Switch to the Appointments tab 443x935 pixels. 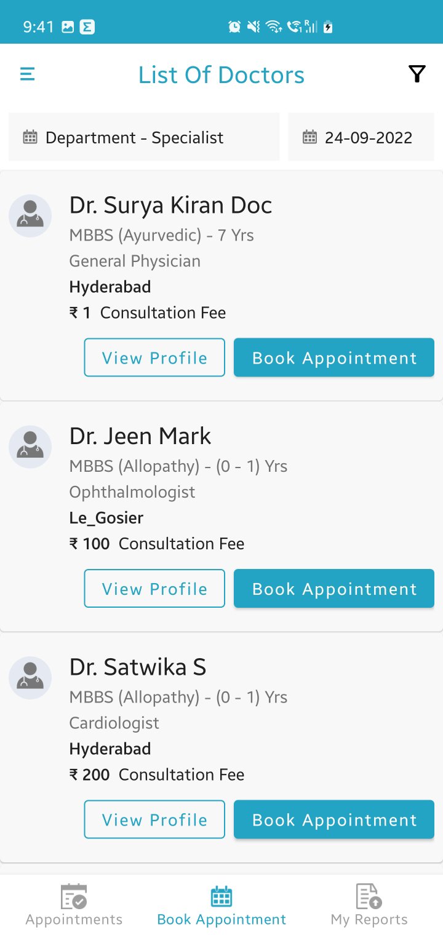click(74, 905)
